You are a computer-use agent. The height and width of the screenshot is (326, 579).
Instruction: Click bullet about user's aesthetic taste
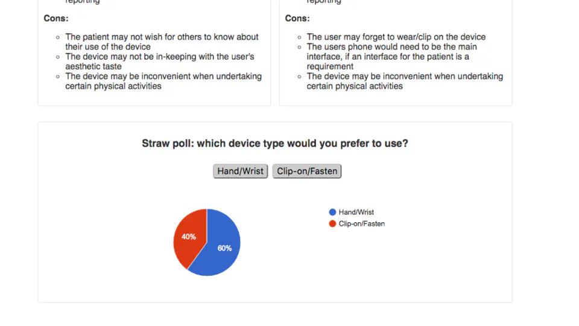pos(160,62)
